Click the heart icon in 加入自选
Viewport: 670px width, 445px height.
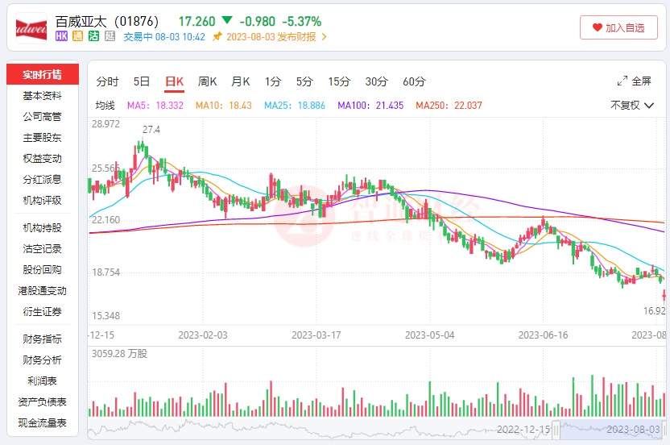597,27
